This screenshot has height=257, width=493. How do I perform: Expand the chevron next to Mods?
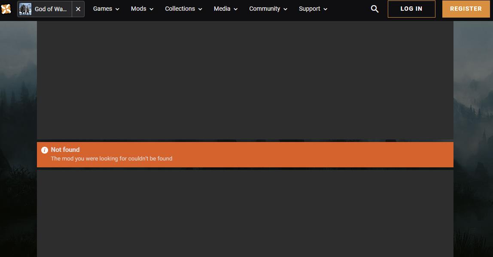click(x=152, y=9)
